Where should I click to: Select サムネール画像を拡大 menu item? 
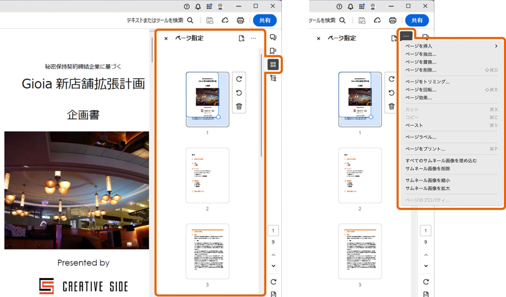point(427,188)
